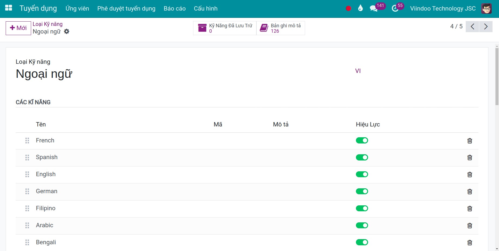Open the activities clock icon with 55 badge
Viewport: 499px width, 251px height.
(395, 8)
